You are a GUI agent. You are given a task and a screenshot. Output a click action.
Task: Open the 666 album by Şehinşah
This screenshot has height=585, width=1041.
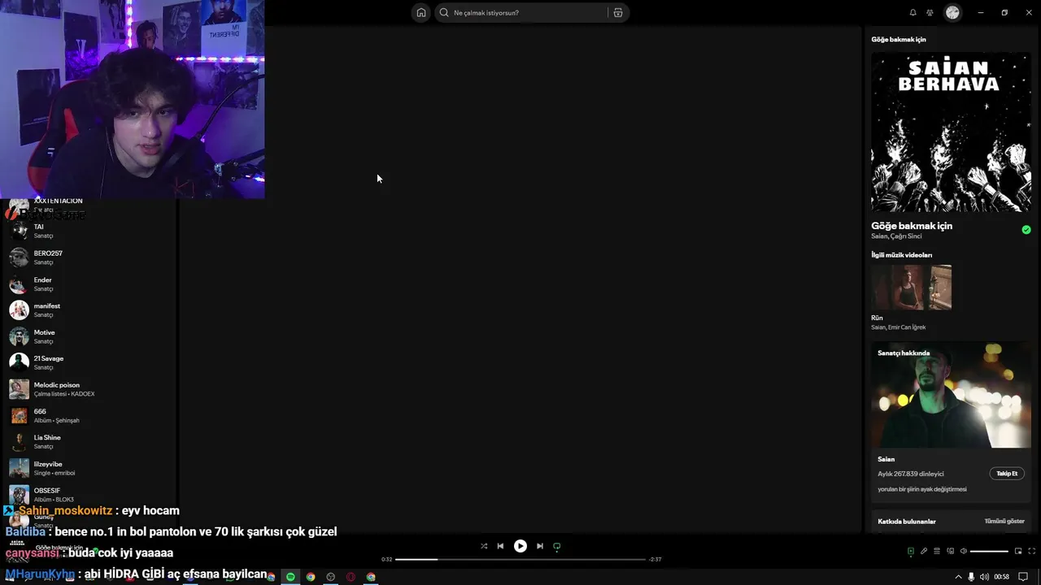point(88,415)
